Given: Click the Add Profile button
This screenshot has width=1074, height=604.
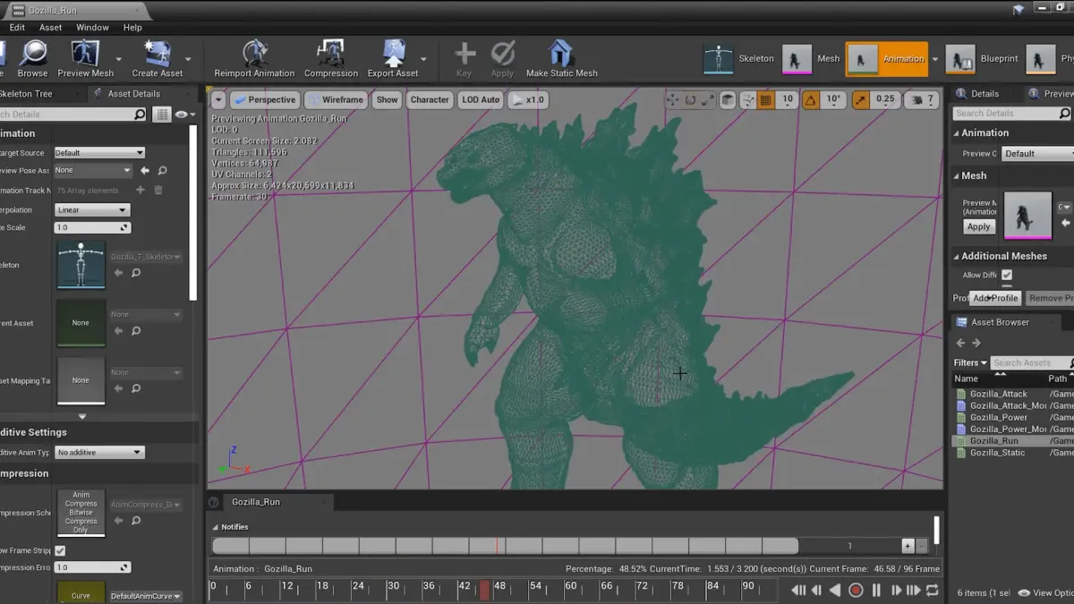Looking at the screenshot, I should 995,298.
